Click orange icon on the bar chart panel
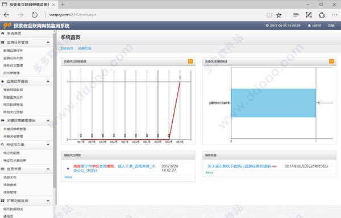 tap(331, 61)
